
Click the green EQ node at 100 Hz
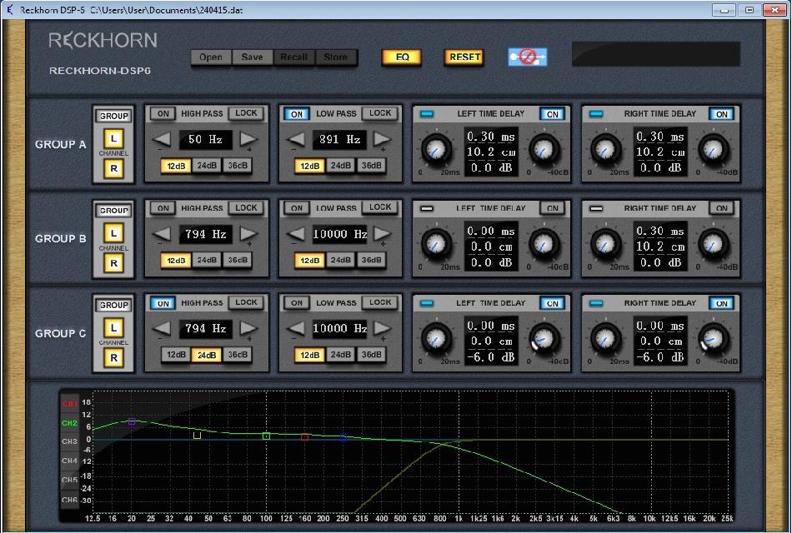tap(266, 436)
